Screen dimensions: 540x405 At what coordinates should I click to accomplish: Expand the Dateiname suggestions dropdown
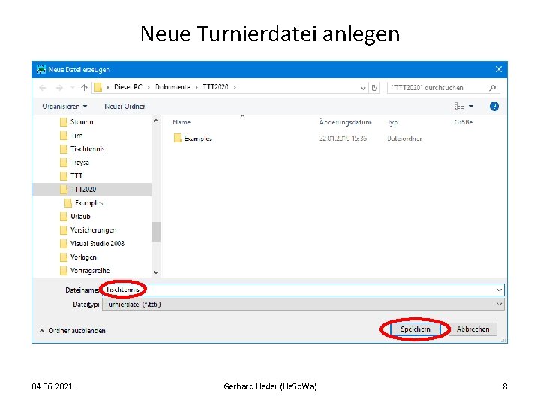point(499,289)
